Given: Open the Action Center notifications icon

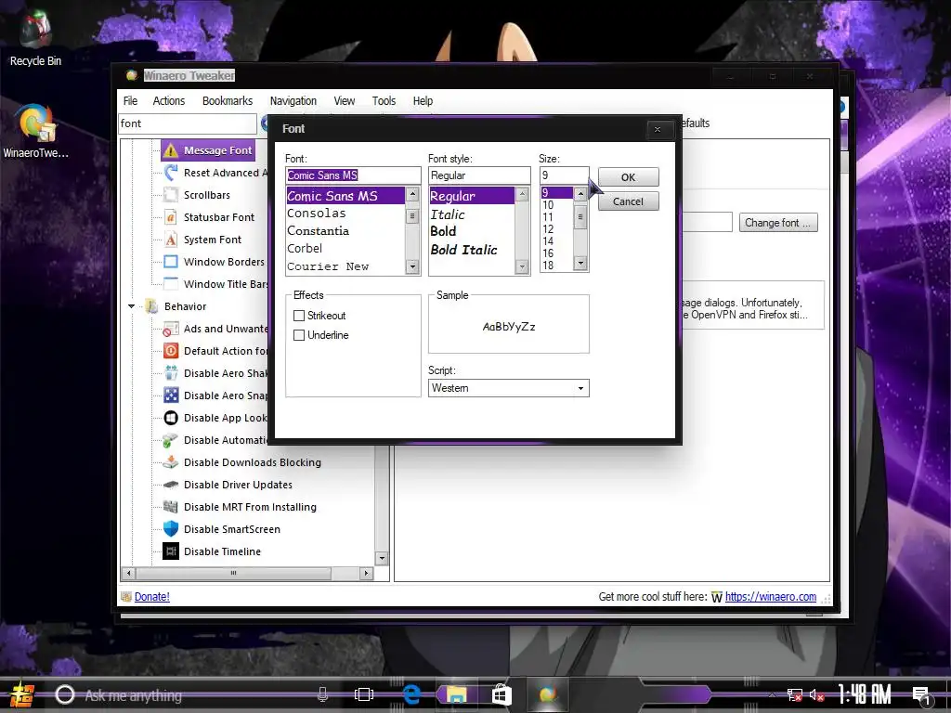Looking at the screenshot, I should (921, 694).
